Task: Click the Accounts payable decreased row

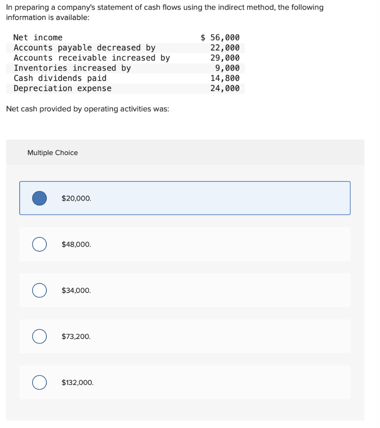Action: click(x=125, y=48)
